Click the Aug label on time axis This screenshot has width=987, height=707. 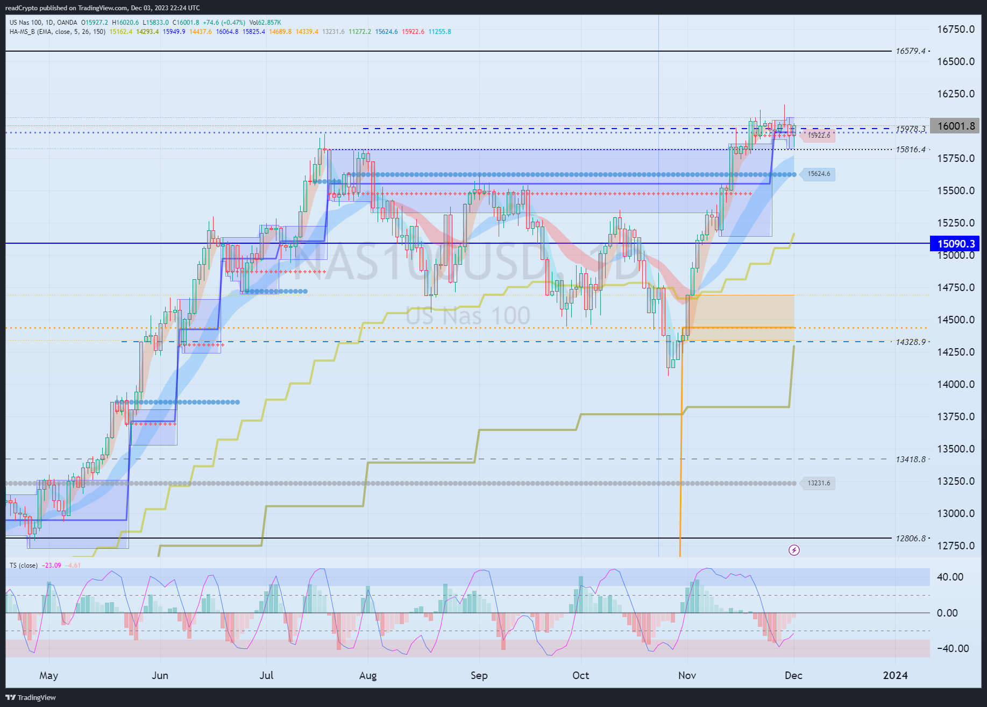tap(368, 676)
